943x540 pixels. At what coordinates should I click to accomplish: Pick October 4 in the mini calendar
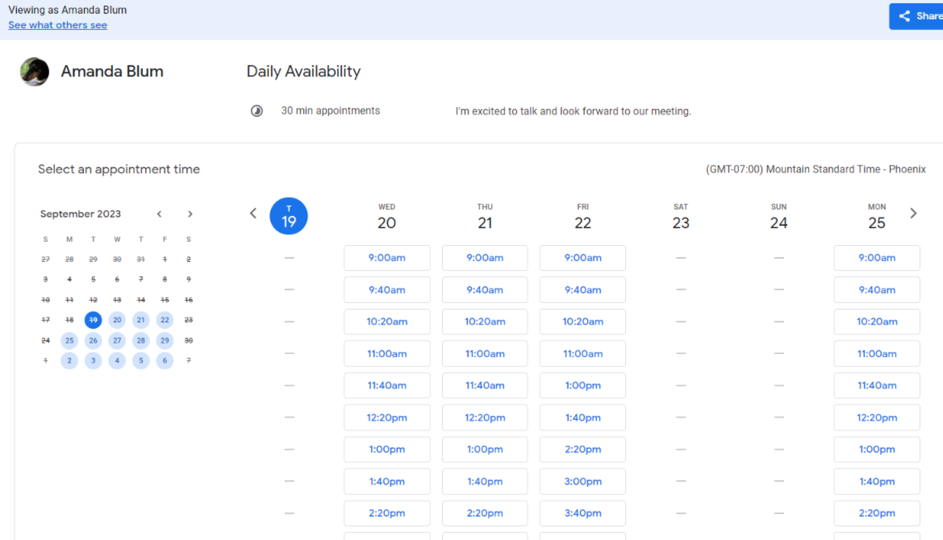click(x=117, y=360)
